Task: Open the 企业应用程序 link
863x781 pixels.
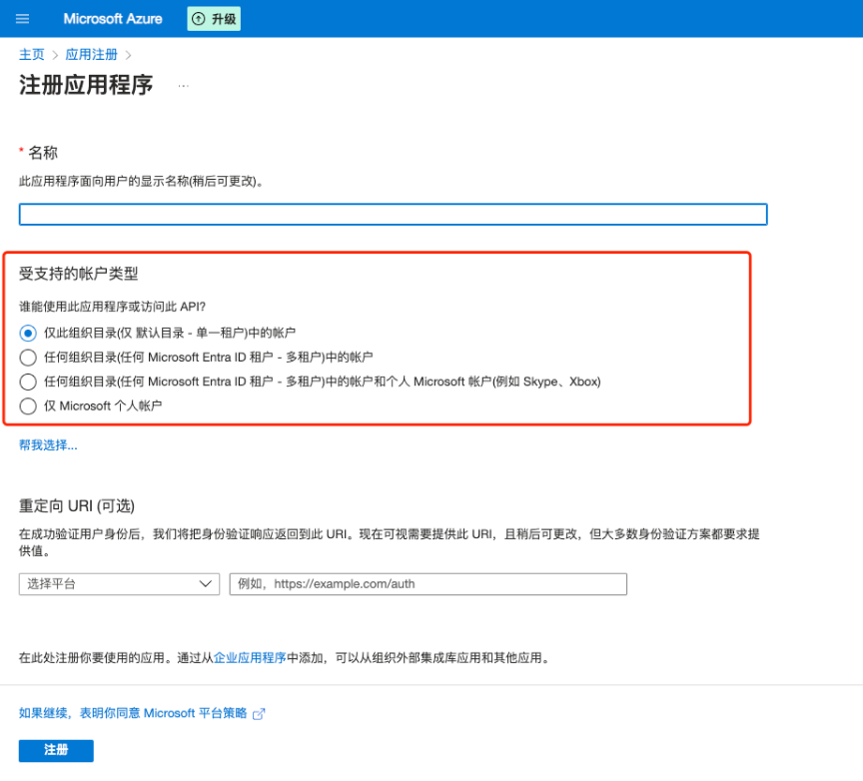Action: tap(250, 658)
